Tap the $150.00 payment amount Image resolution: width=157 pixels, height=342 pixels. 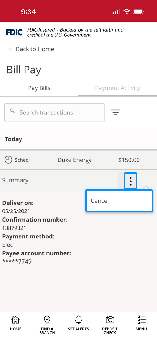click(x=129, y=160)
